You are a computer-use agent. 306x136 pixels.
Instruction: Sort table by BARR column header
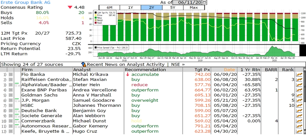270,70
